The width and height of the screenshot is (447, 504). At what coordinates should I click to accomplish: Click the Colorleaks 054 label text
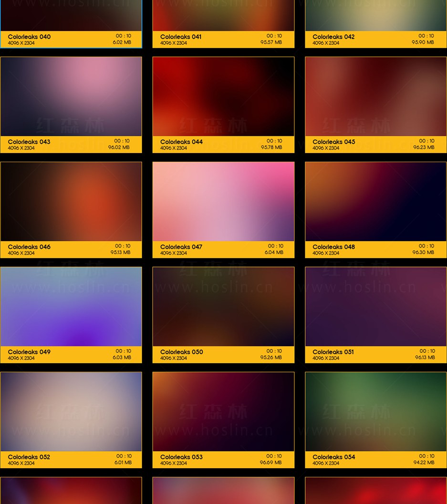click(x=334, y=457)
